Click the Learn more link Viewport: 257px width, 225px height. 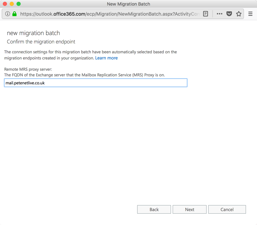click(x=106, y=58)
